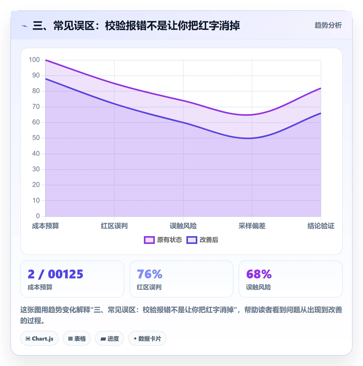
Task: Click the lightning icon beside the title
Action: pos(25,26)
